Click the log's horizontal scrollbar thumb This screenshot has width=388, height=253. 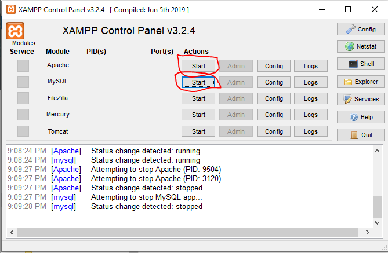pyautogui.click(x=187, y=232)
